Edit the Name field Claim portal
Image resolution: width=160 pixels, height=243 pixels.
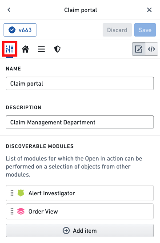[x=80, y=83]
